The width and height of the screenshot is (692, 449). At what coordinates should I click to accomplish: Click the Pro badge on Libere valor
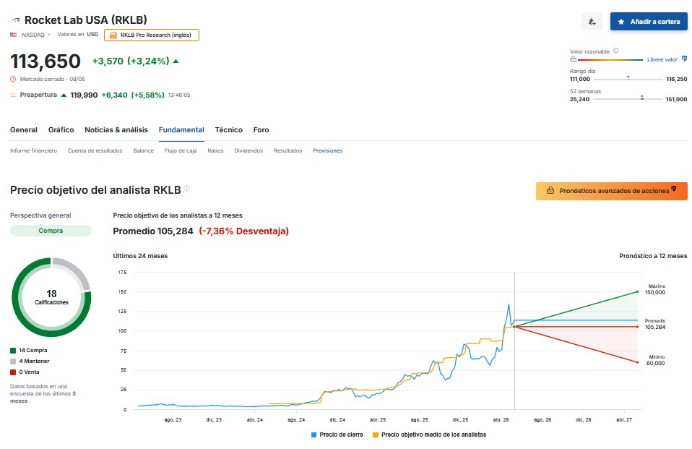tap(685, 59)
